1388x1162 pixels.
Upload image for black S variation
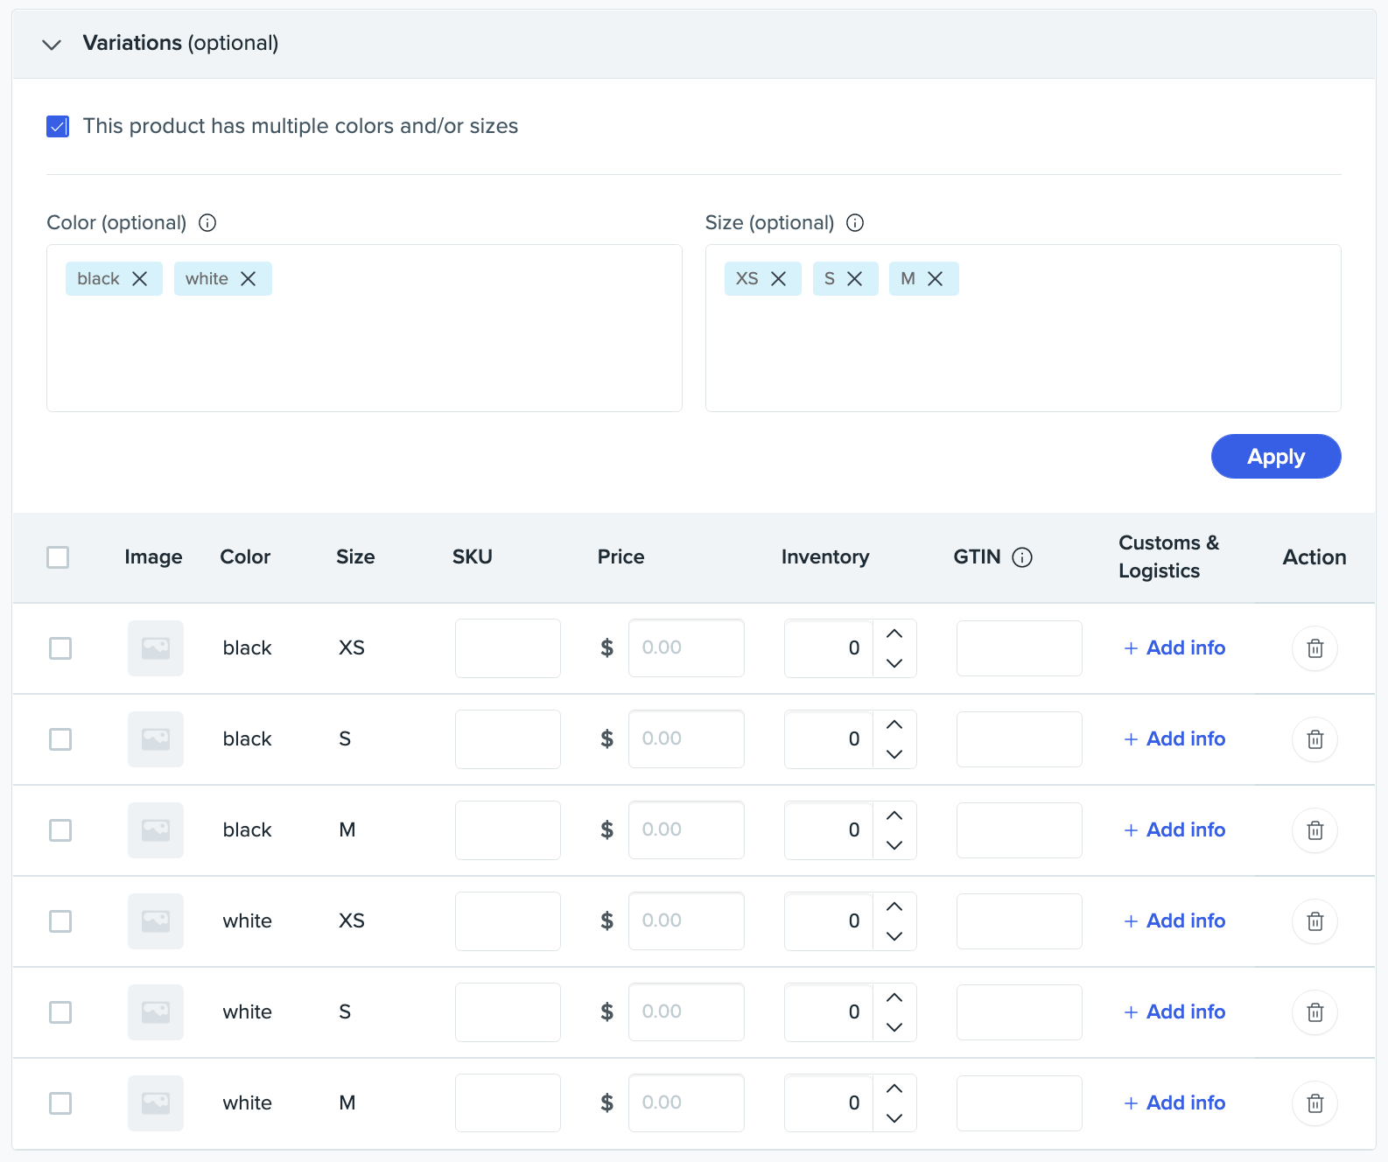click(156, 739)
